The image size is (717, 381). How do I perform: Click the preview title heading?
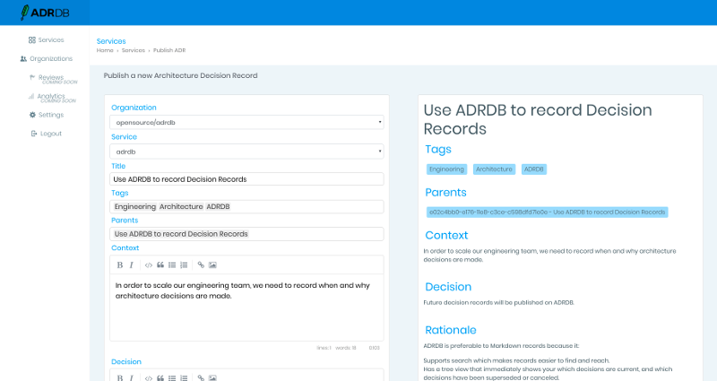pos(538,119)
